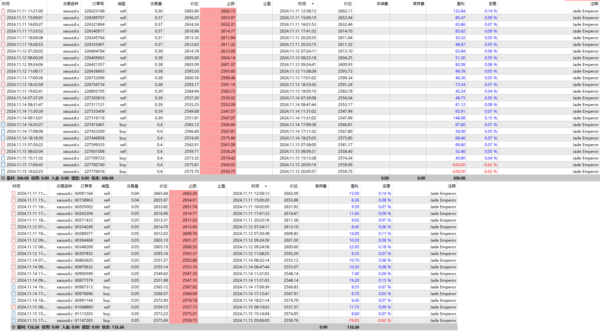Select the profit value 132.84
Image resolution: width=600 pixels, height=332 pixels.
pos(459,11)
